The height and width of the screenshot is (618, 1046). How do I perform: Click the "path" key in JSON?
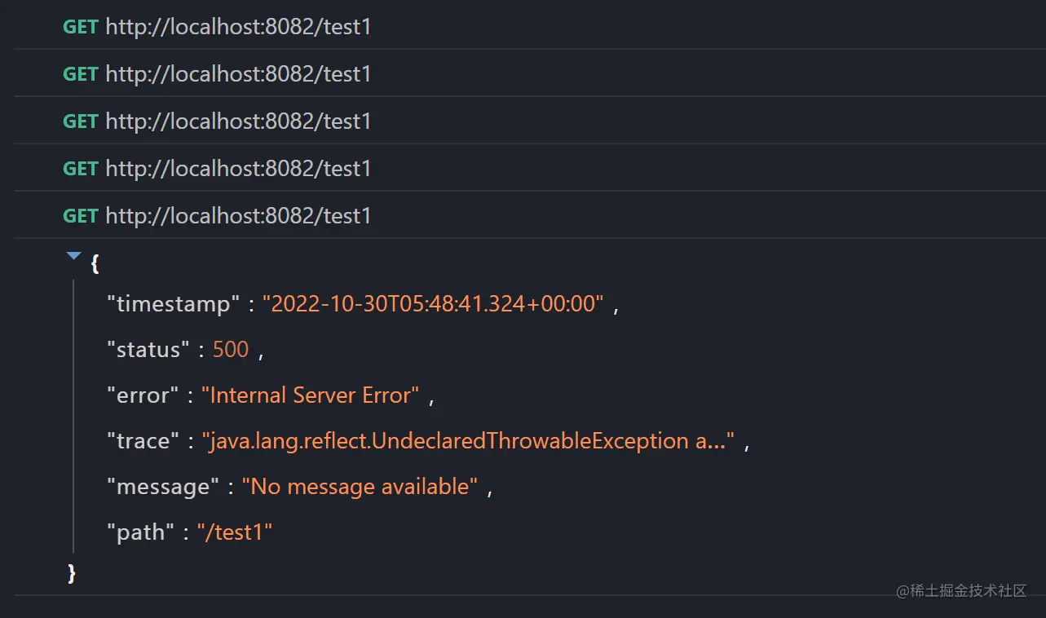(x=141, y=532)
